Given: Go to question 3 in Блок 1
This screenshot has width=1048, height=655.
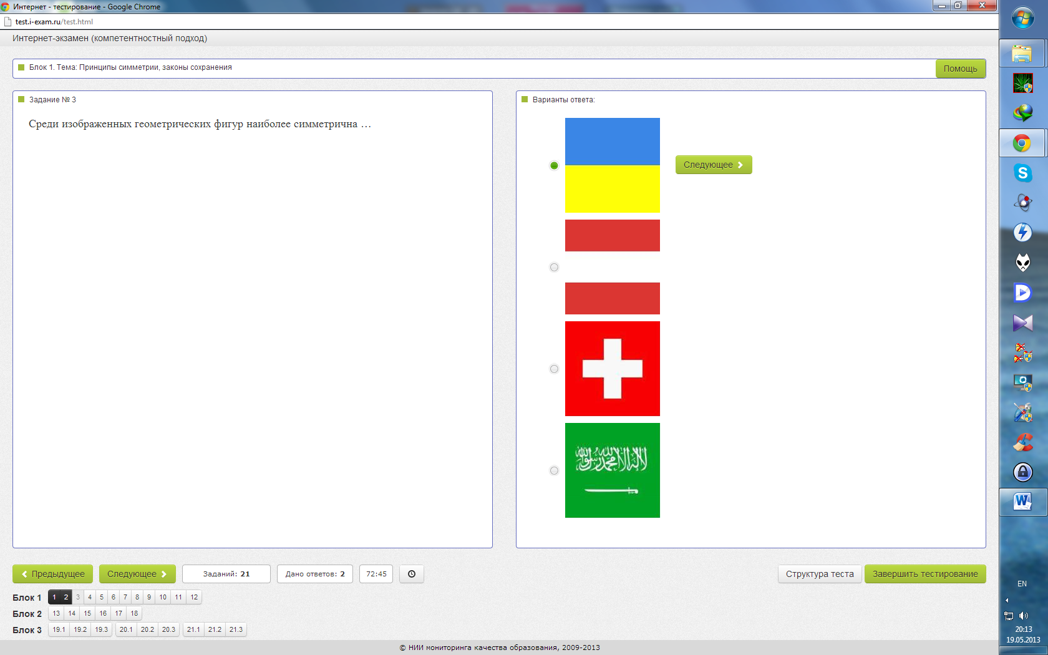Looking at the screenshot, I should (78, 597).
